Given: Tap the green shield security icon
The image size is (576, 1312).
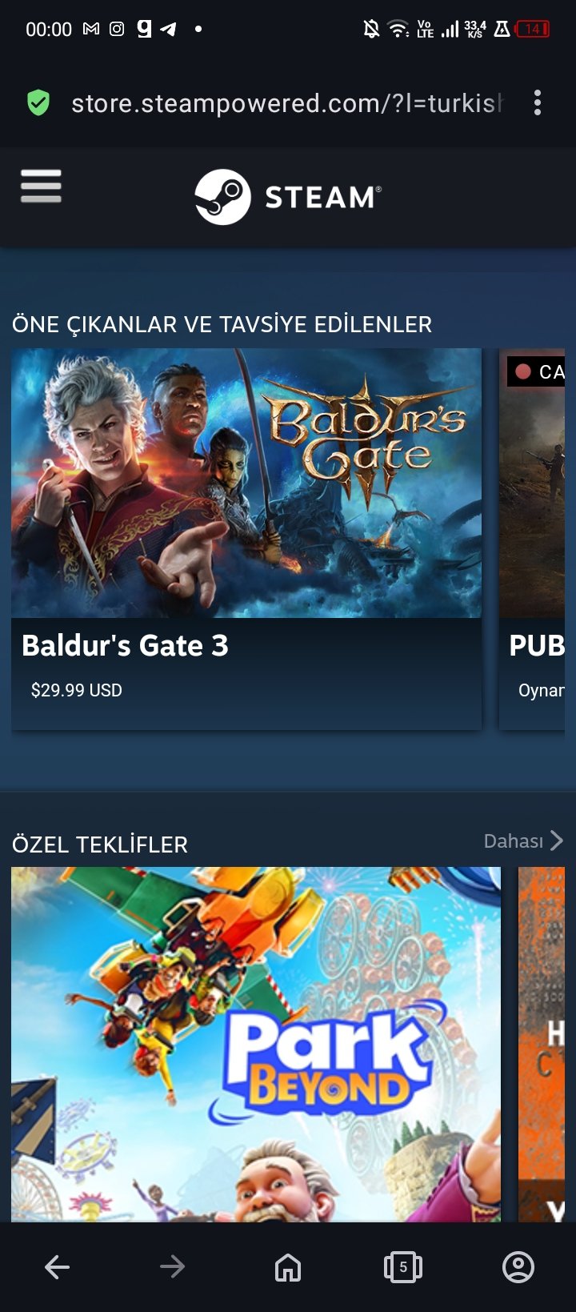Looking at the screenshot, I should (38, 102).
